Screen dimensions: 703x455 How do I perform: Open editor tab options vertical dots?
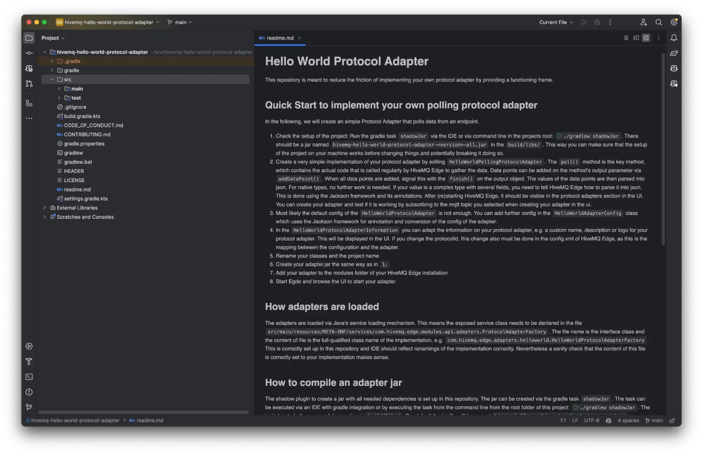(x=659, y=38)
